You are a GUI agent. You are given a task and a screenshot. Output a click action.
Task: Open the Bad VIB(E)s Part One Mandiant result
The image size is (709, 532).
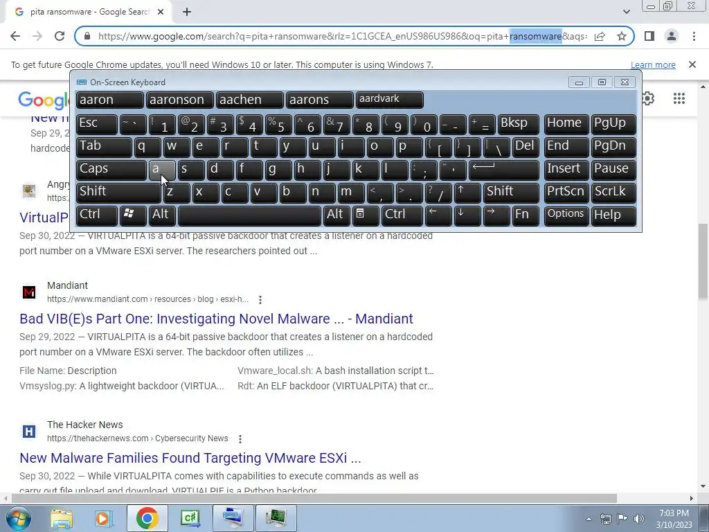(216, 319)
